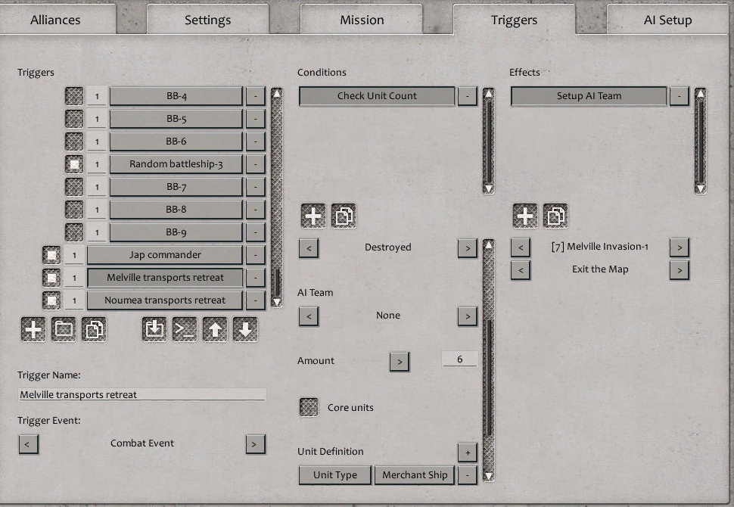The width and height of the screenshot is (734, 507).
Task: Toggle checkbox next to Noumea transports retreat
Action: point(51,300)
